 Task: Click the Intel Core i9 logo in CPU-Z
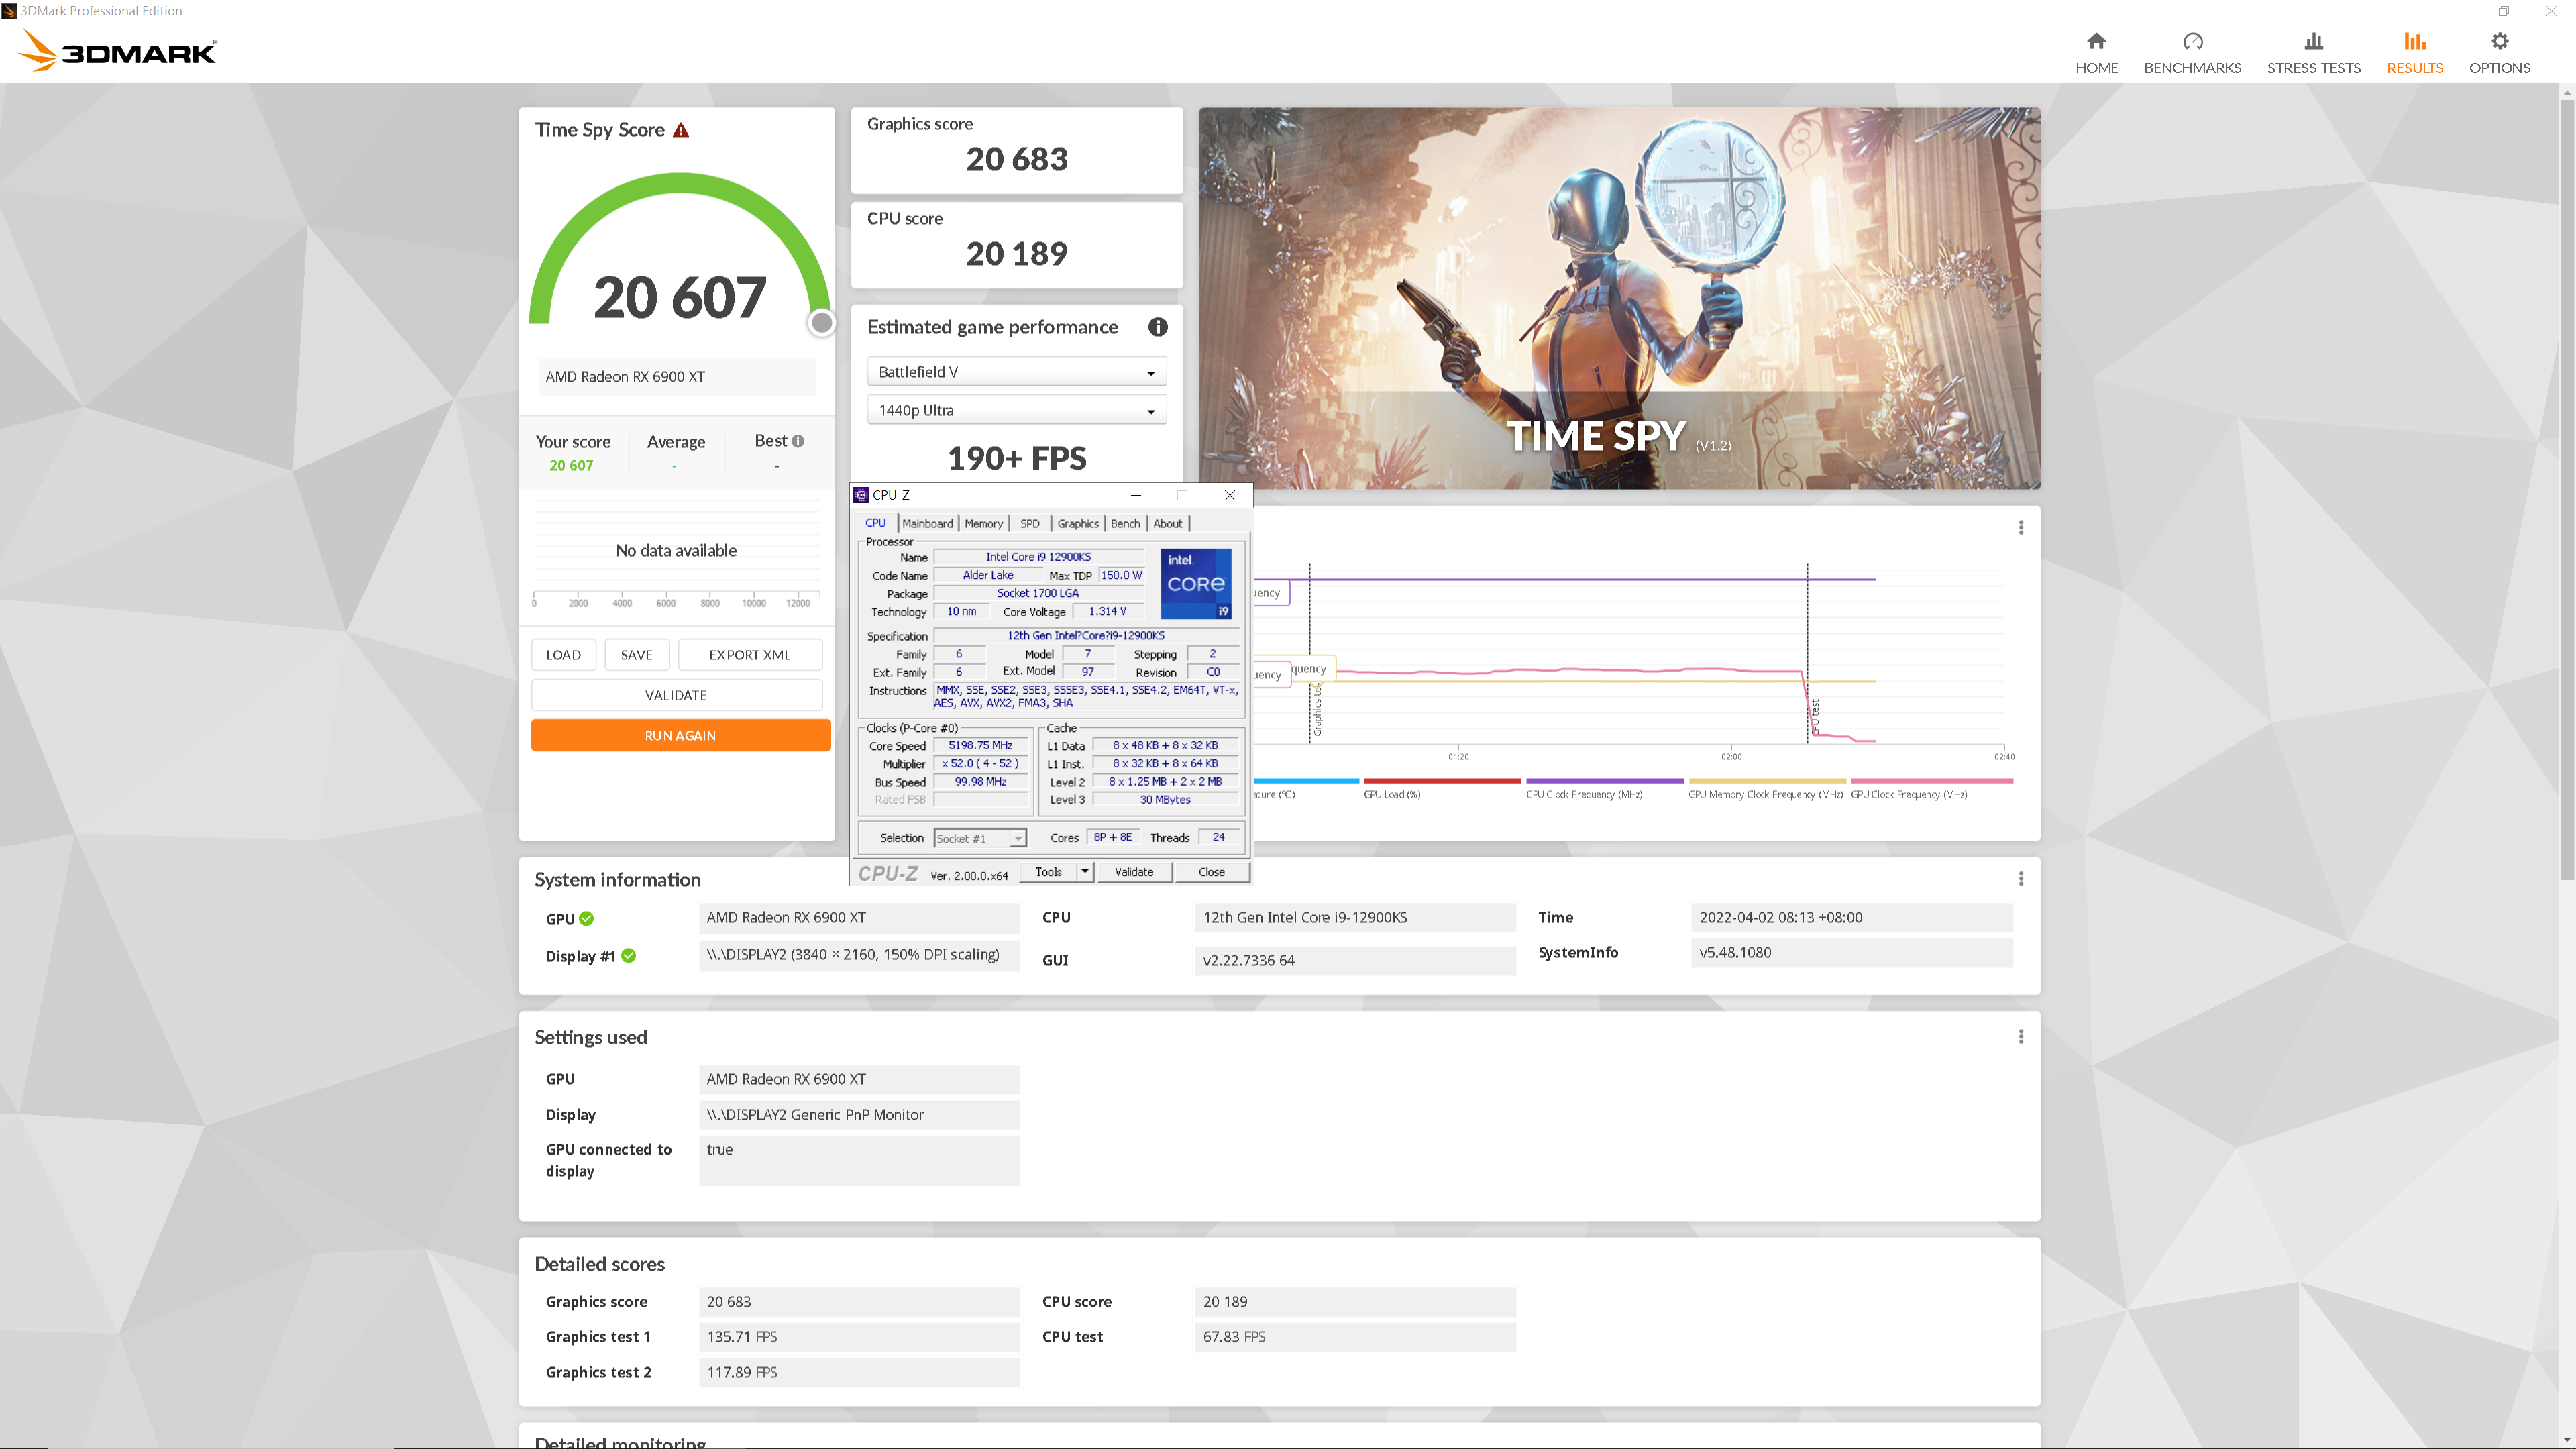point(1195,583)
